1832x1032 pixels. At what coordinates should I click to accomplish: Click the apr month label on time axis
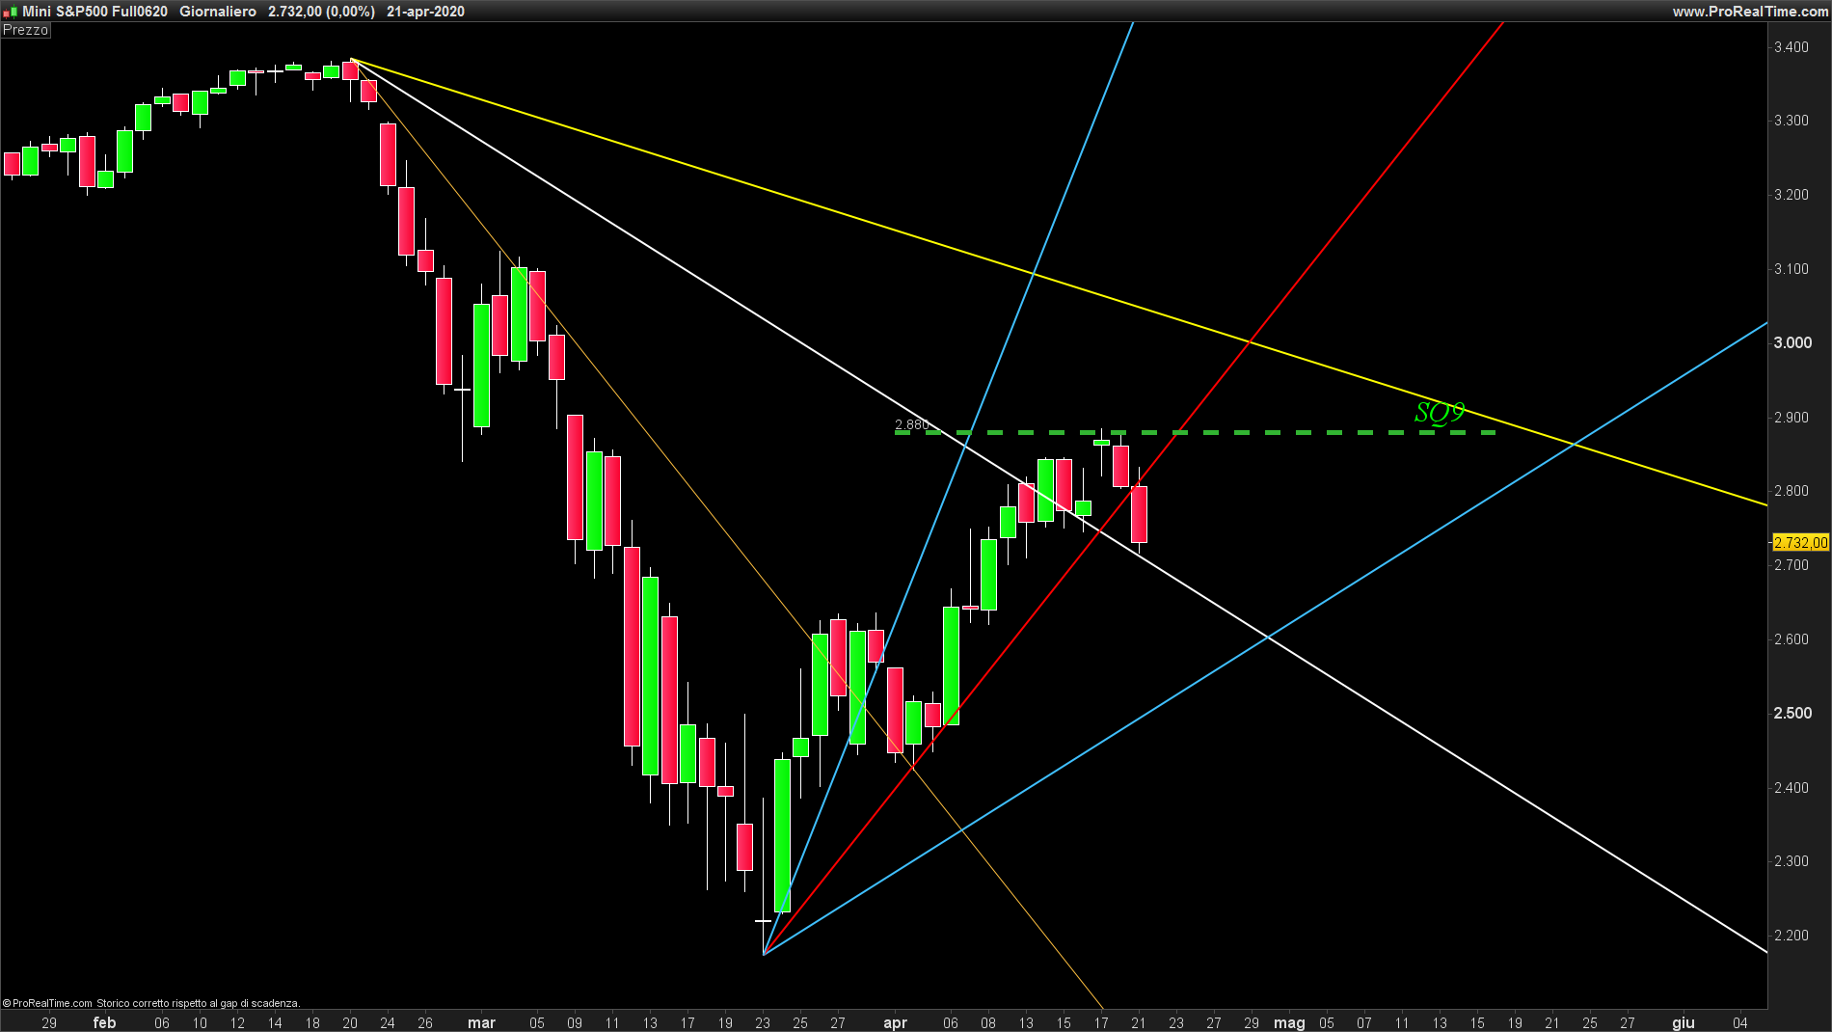tap(895, 1022)
